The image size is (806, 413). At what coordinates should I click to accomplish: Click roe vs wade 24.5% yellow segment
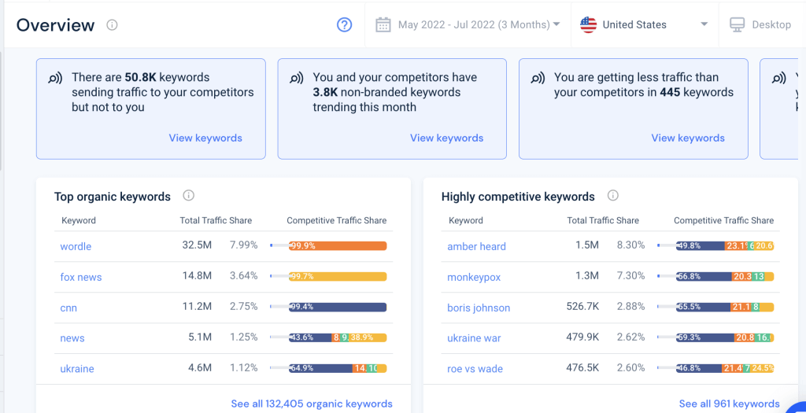763,368
